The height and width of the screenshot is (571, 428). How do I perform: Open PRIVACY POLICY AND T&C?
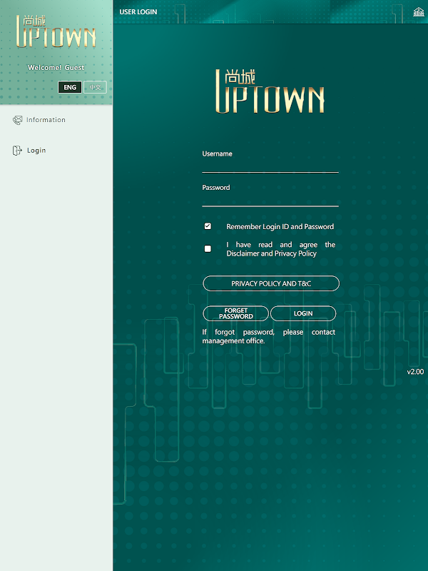tap(271, 283)
